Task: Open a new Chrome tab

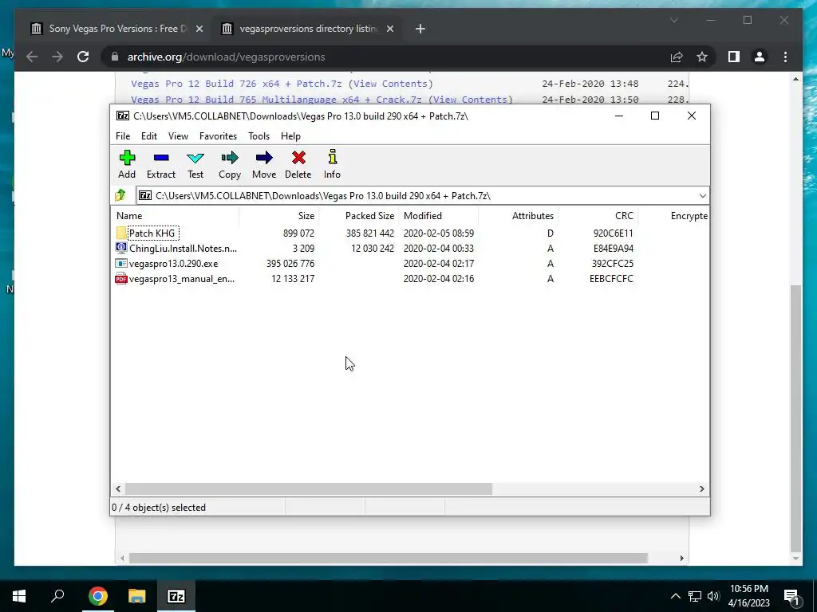Action: click(420, 29)
